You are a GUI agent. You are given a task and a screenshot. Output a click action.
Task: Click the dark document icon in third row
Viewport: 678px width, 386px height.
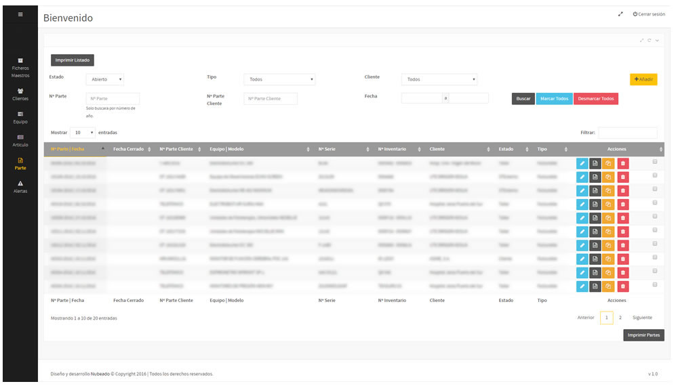coord(595,190)
